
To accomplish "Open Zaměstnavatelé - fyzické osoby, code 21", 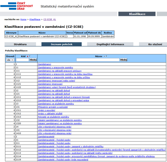I will (x=54, y=140).
